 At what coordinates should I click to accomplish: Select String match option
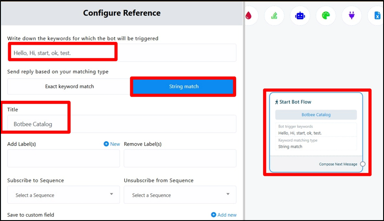(x=184, y=86)
